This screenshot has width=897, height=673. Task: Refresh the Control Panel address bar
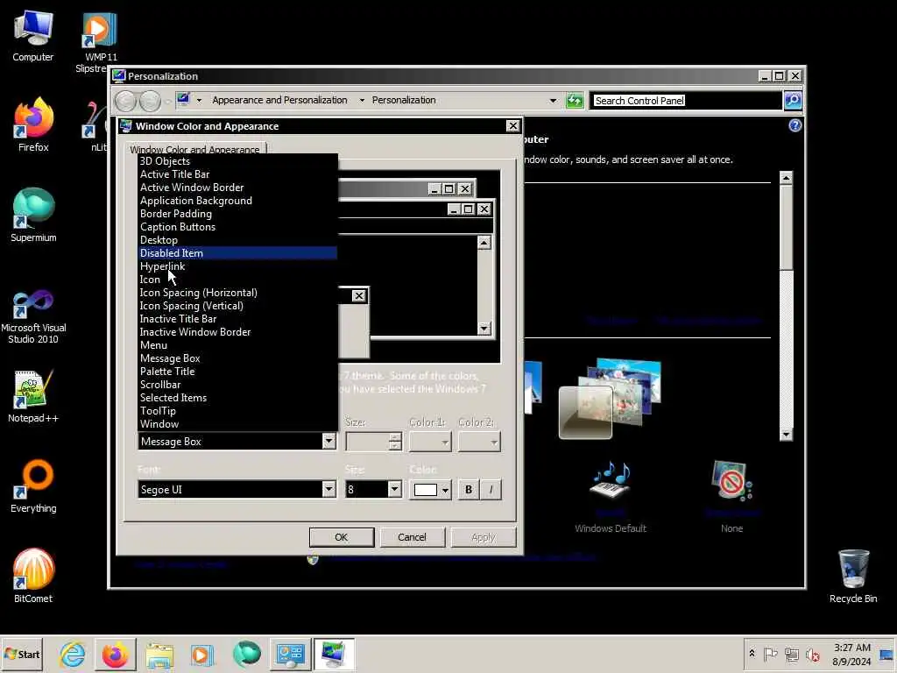pyautogui.click(x=574, y=100)
